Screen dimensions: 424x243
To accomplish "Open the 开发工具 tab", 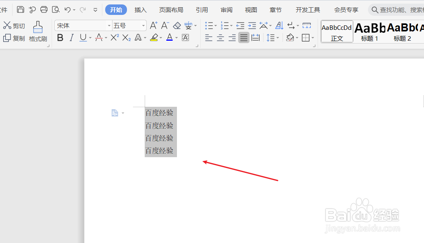I will (308, 10).
